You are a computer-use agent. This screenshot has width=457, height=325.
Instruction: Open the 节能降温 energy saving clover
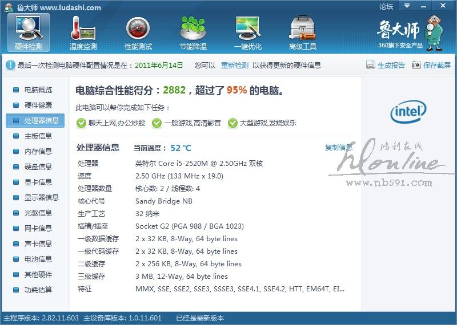tap(193, 33)
